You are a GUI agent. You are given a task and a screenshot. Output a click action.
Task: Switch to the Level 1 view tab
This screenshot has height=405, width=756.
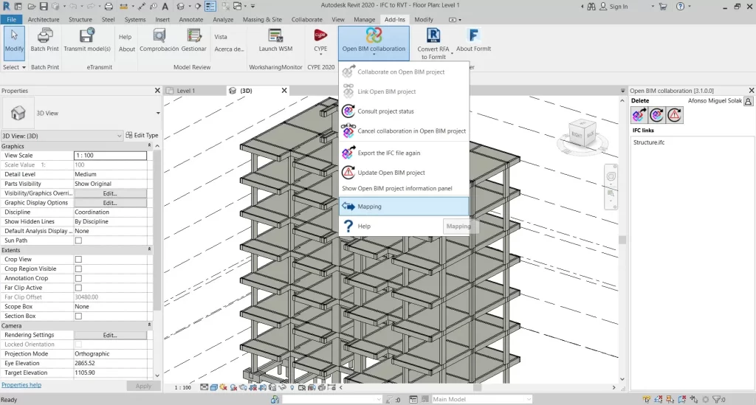click(x=186, y=91)
